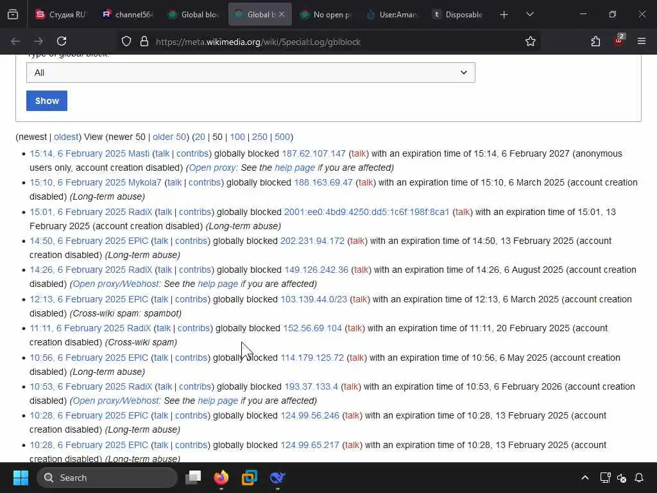
Task: Open IP link 124.99.56.246
Action: (x=310, y=416)
